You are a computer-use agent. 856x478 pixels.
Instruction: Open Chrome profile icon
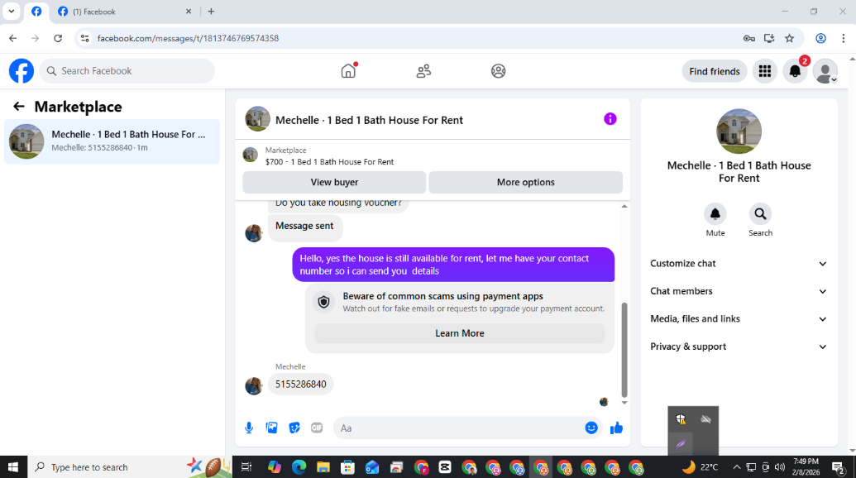[x=820, y=38]
